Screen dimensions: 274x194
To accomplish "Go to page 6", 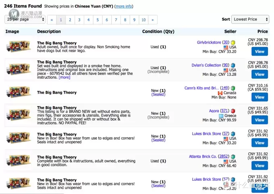I will click(x=107, y=20).
